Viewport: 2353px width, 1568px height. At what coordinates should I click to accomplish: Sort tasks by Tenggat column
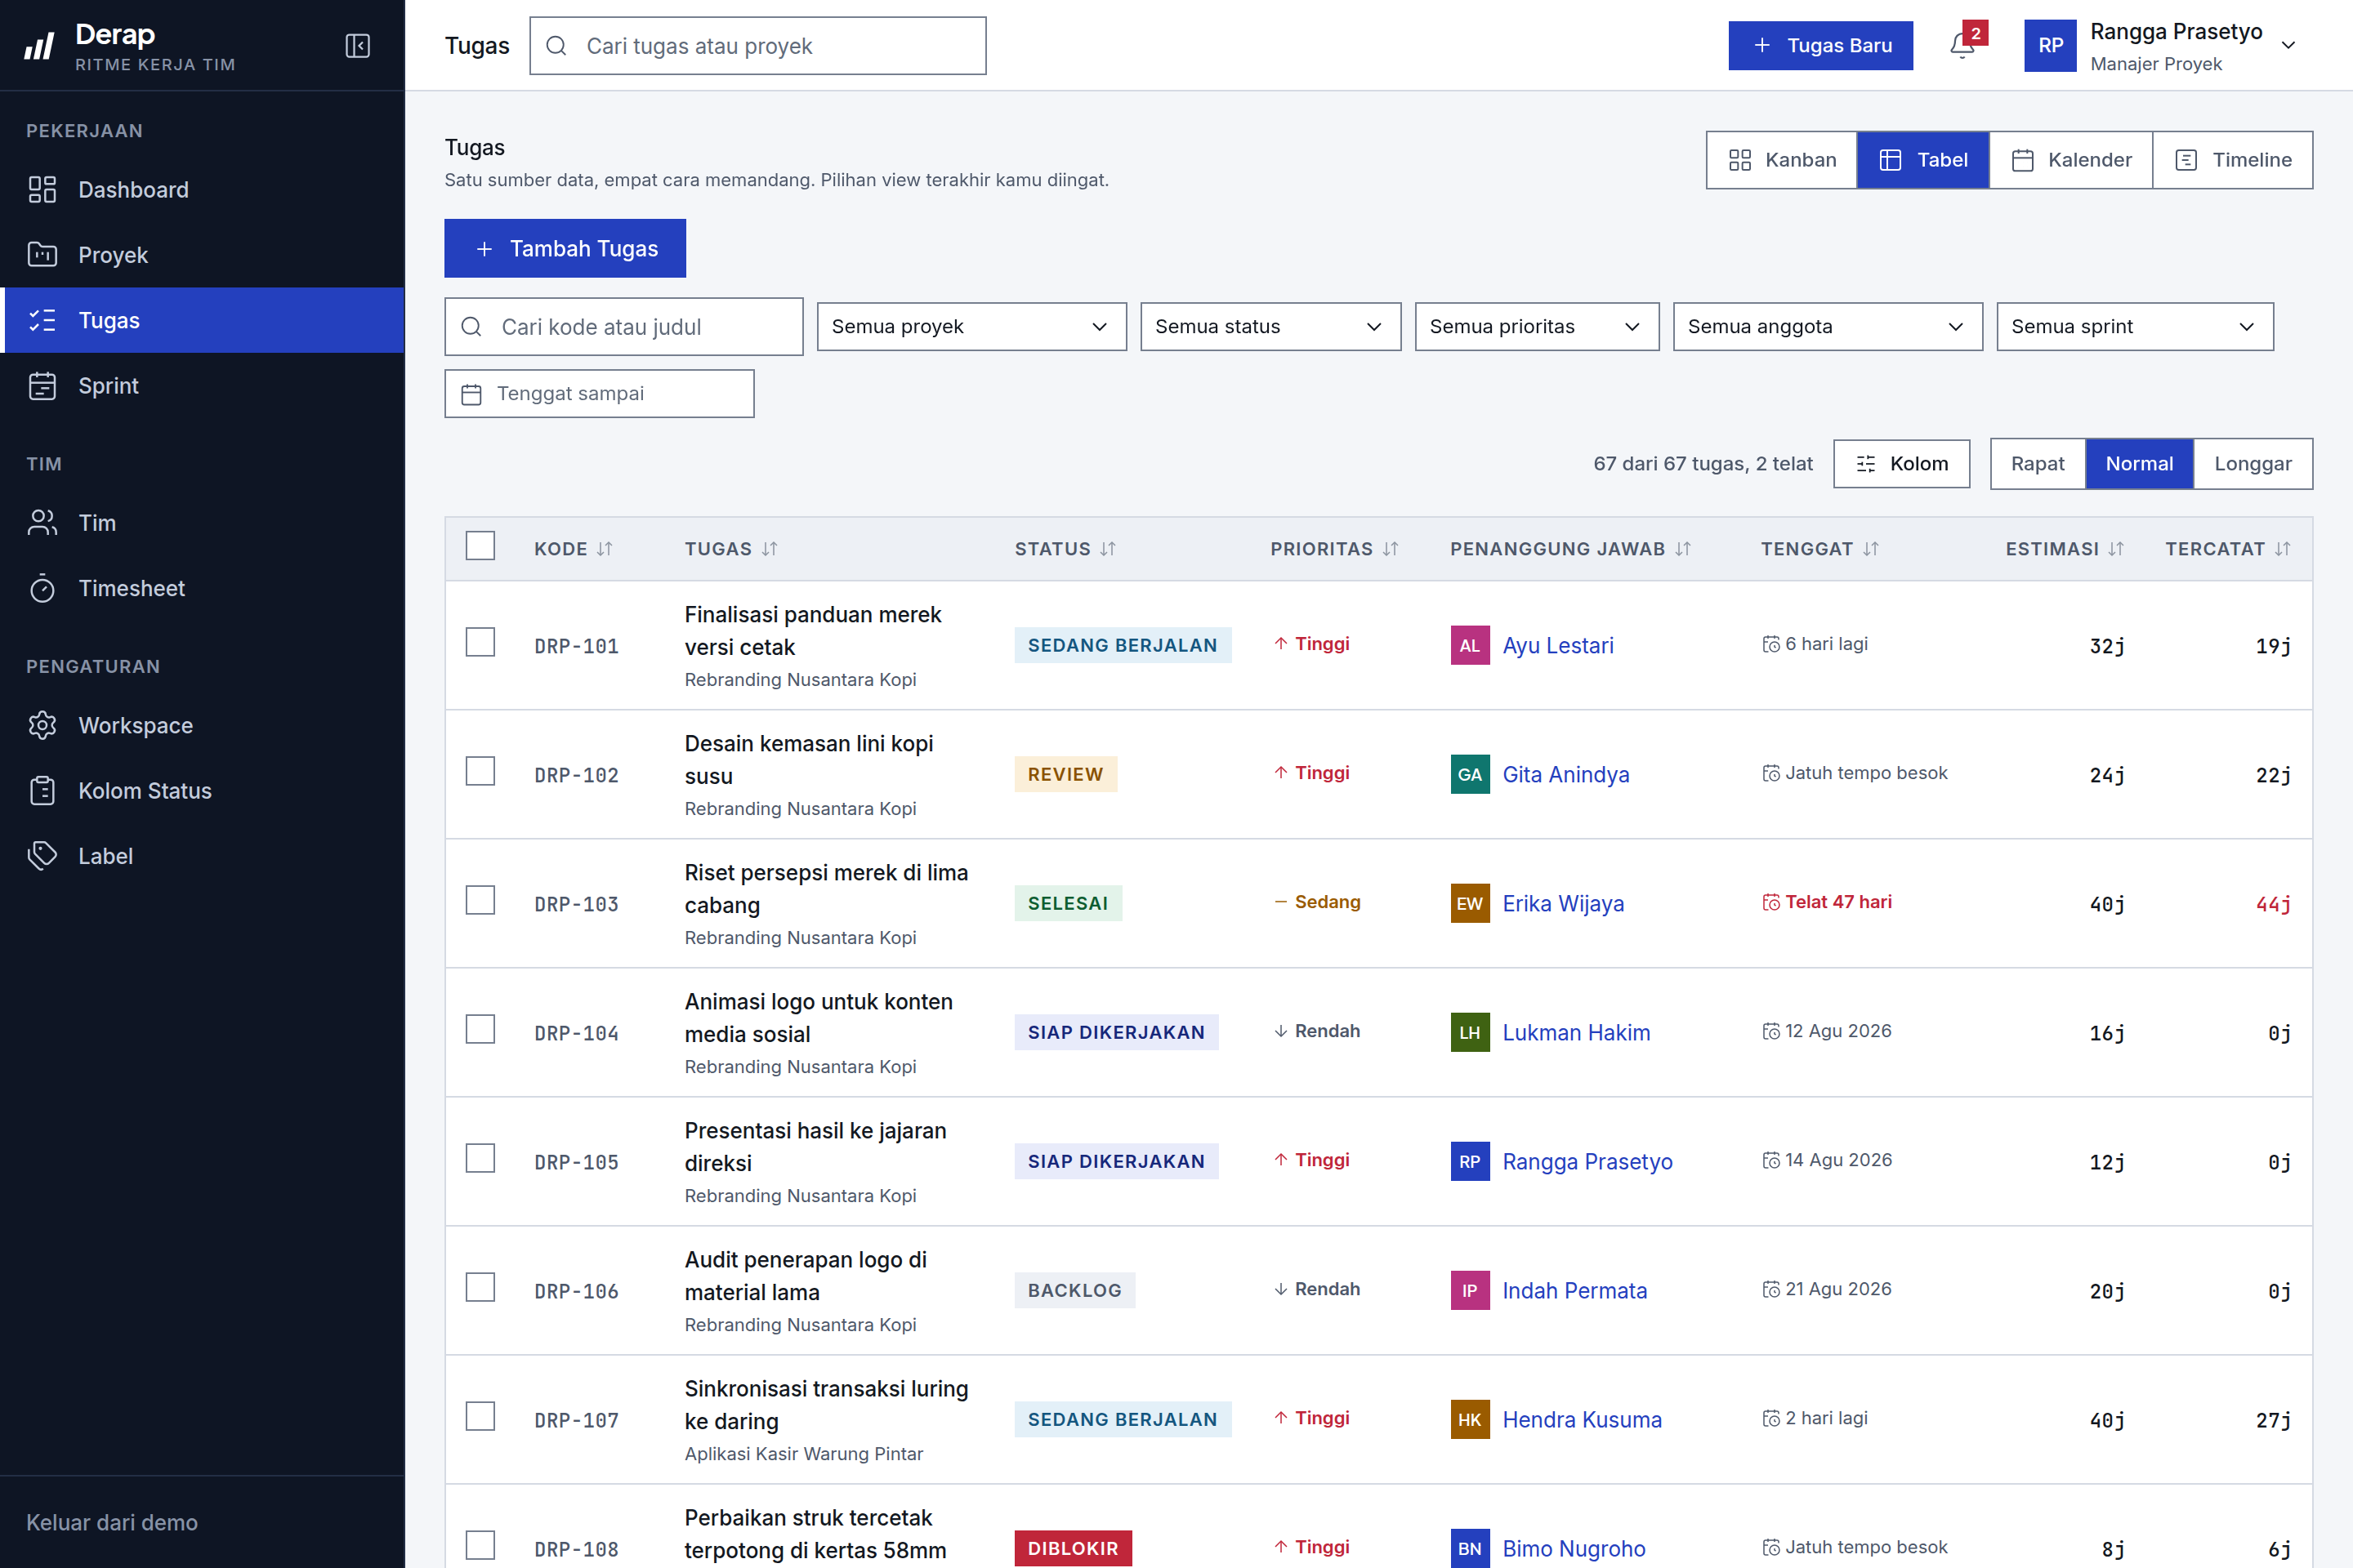tap(1819, 549)
